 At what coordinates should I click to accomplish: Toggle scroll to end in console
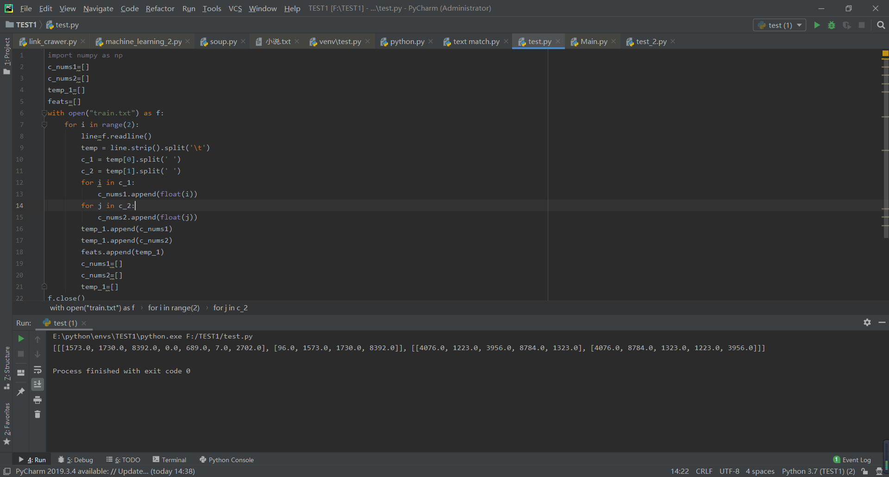[38, 384]
